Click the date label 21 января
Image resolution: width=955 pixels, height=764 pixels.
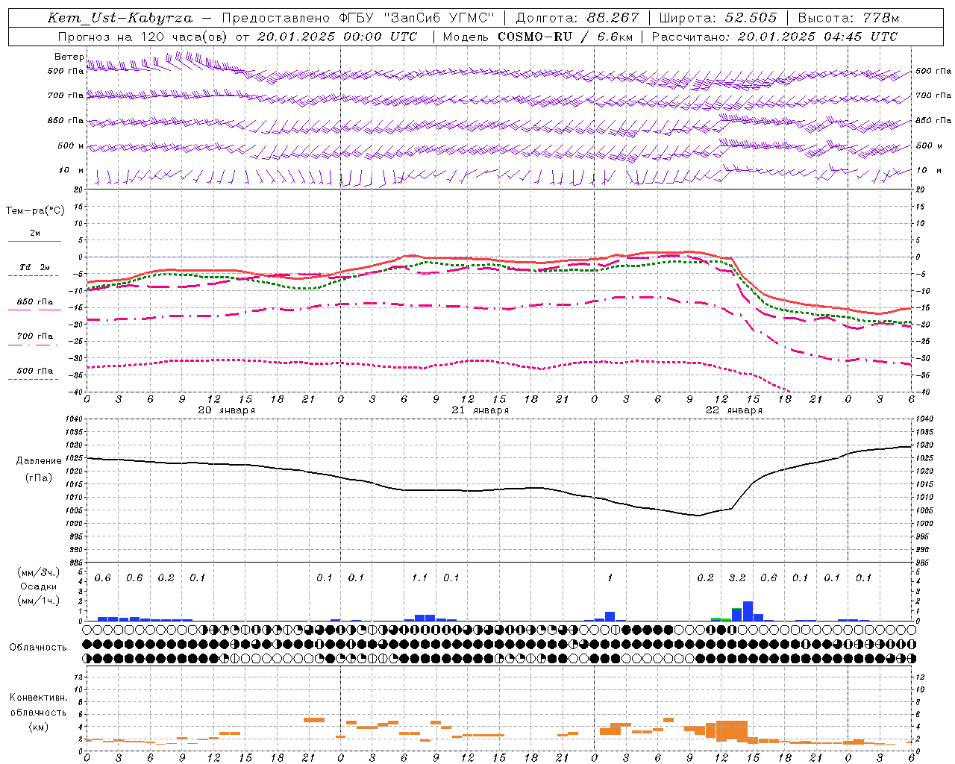[x=480, y=410]
